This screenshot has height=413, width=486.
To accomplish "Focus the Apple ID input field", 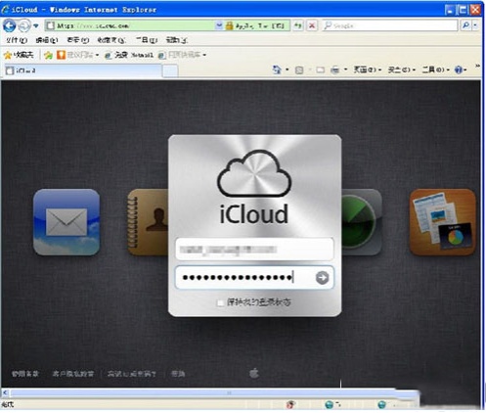I will coord(254,250).
